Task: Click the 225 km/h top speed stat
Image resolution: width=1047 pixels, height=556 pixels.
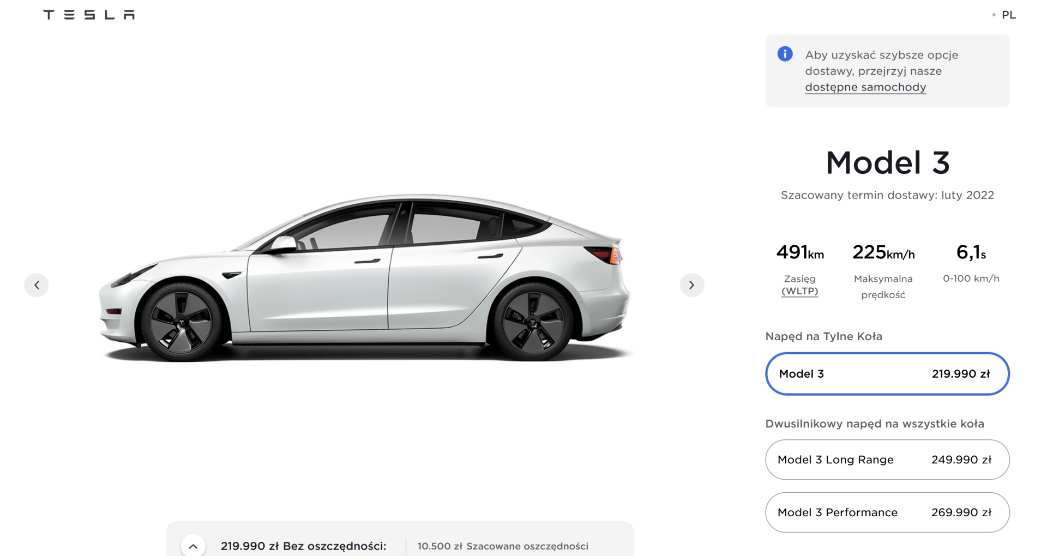Action: (883, 253)
